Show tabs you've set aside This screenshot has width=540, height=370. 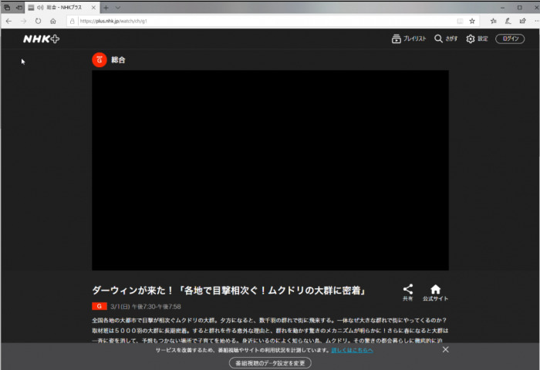pyautogui.click(x=6, y=7)
